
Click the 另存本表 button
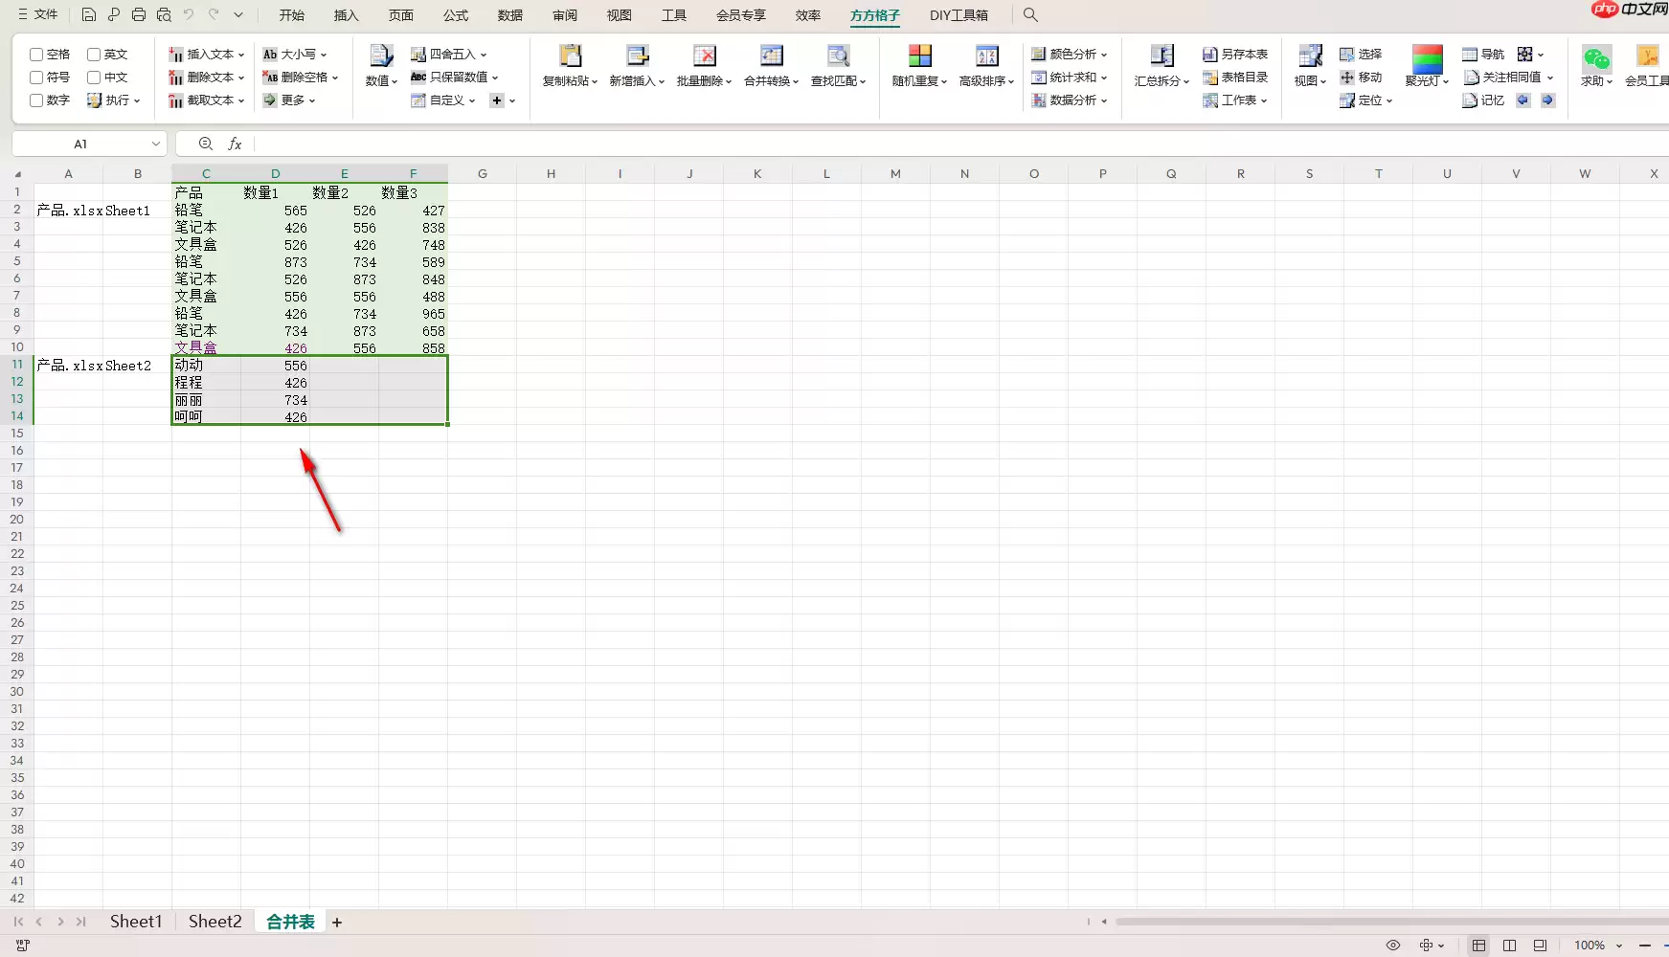(1235, 55)
